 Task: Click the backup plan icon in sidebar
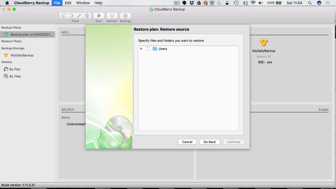6,34
